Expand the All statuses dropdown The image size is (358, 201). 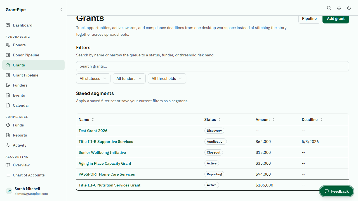[93, 78]
